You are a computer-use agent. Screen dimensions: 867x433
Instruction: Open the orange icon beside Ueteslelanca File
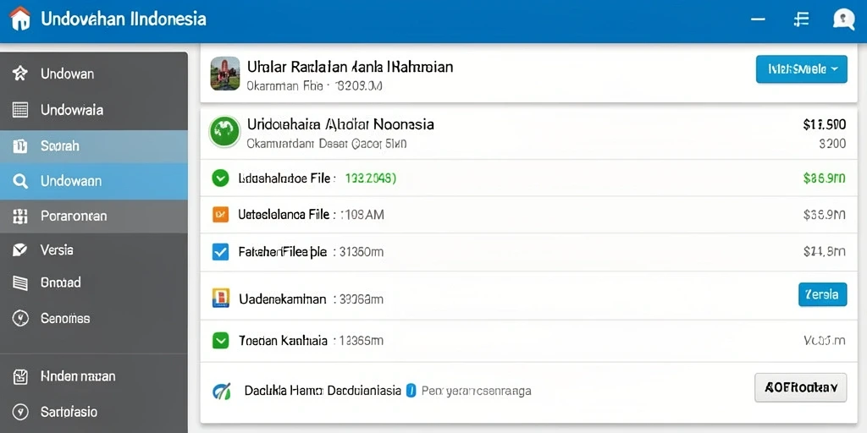[x=220, y=214]
